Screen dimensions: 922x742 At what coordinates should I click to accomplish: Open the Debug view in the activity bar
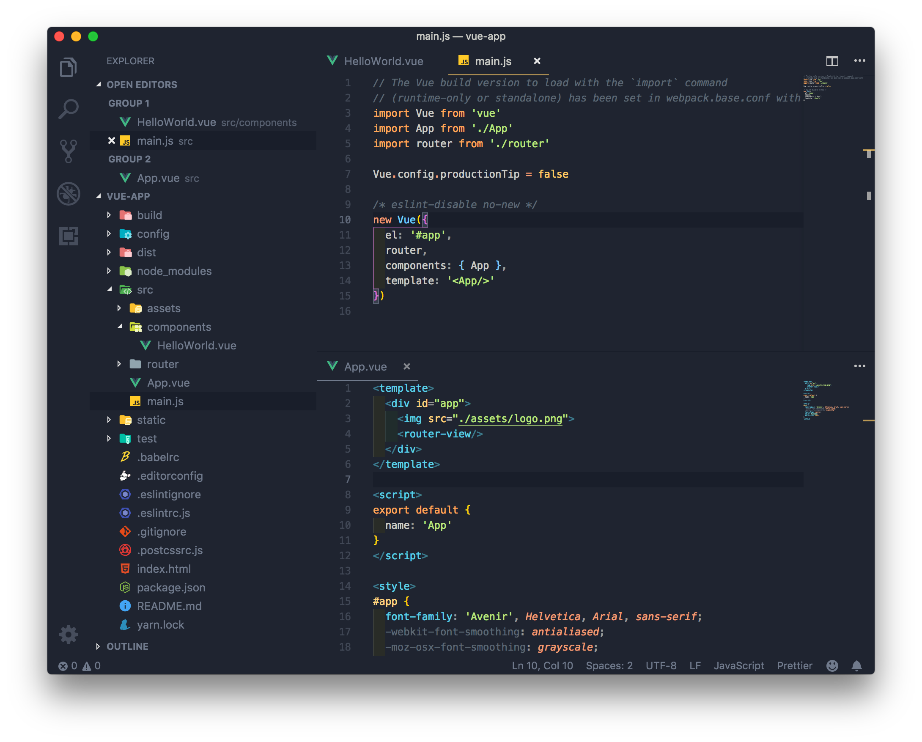(x=69, y=193)
